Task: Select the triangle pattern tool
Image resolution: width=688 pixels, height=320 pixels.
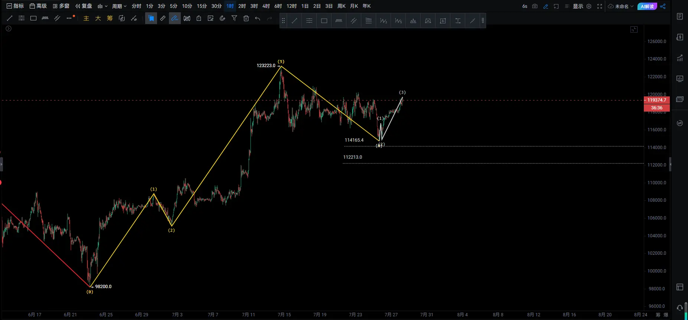Action: (428, 21)
